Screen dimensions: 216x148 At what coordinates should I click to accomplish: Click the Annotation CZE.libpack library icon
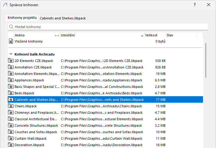click(x=11, y=67)
